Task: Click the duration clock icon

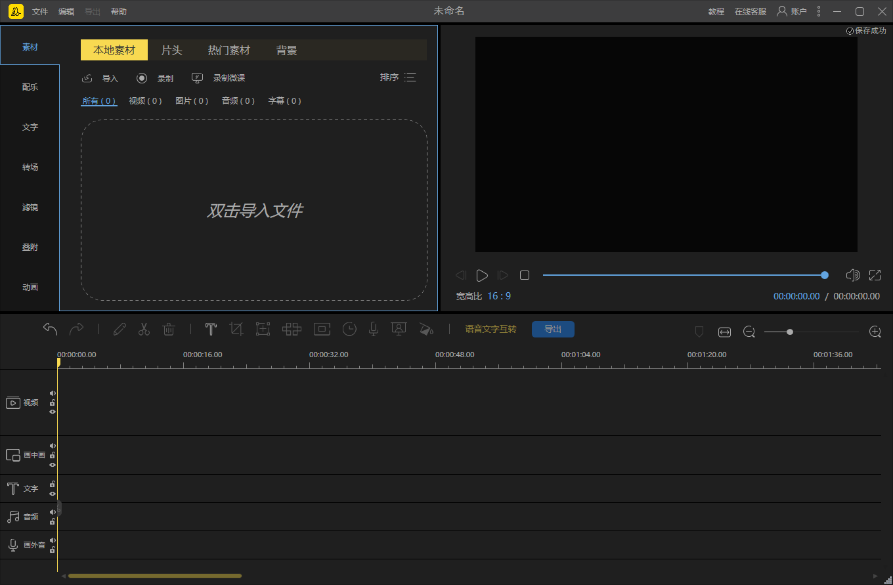Action: (x=349, y=329)
